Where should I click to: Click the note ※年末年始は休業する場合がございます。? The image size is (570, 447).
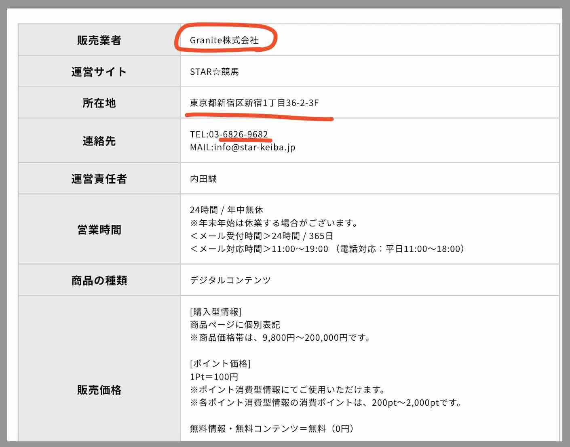pyautogui.click(x=274, y=223)
